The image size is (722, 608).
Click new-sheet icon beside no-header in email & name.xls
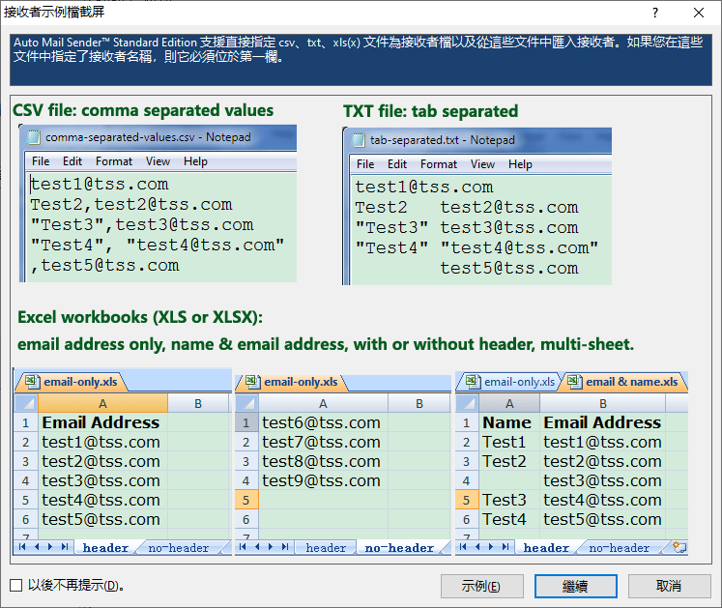[679, 547]
